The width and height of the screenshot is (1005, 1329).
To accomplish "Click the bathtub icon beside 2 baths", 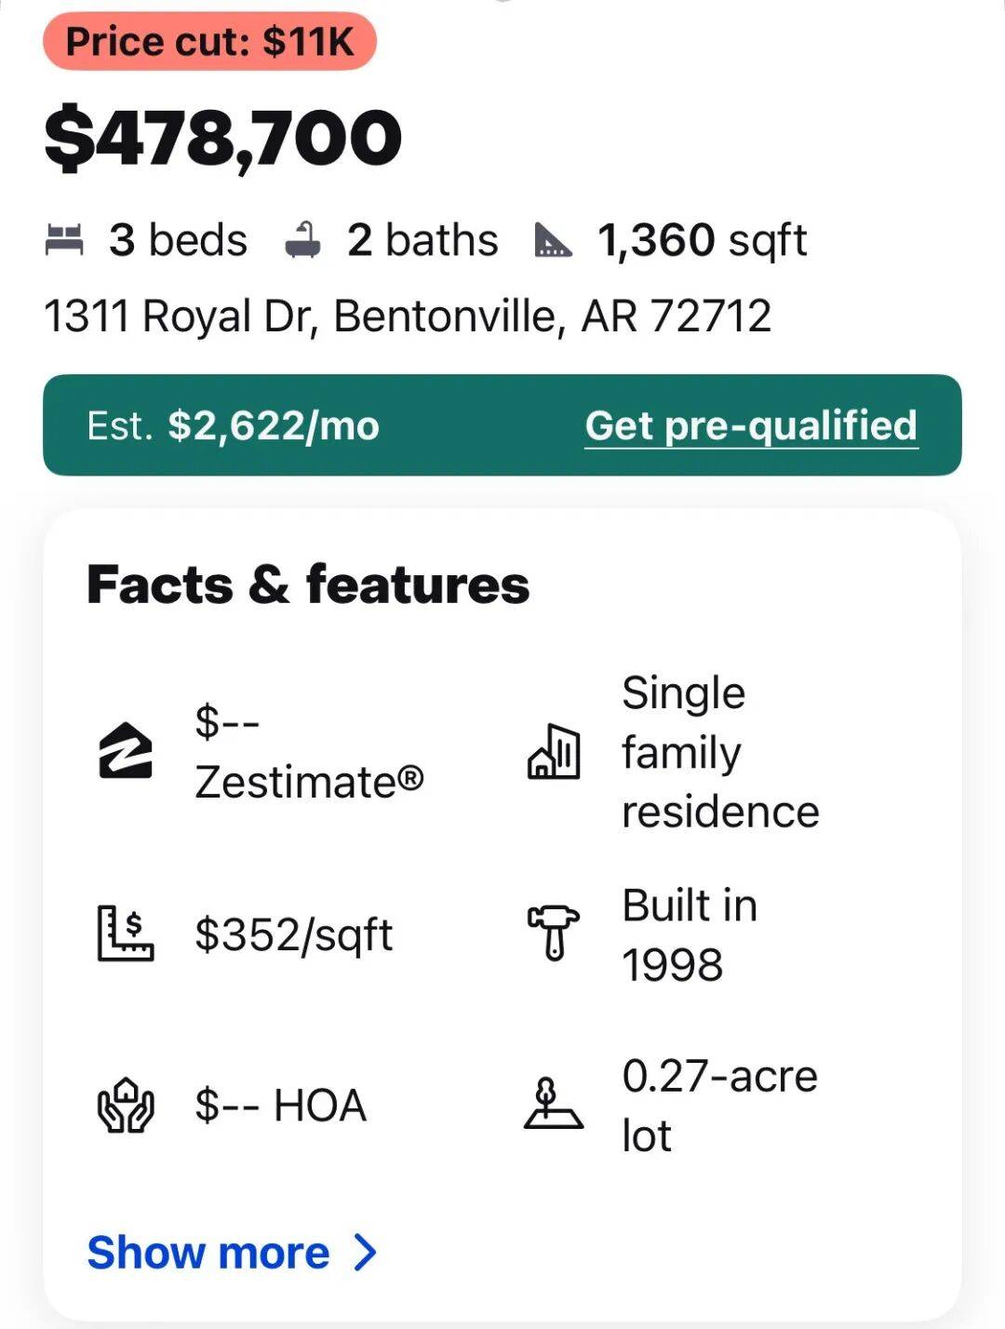I will tap(302, 240).
